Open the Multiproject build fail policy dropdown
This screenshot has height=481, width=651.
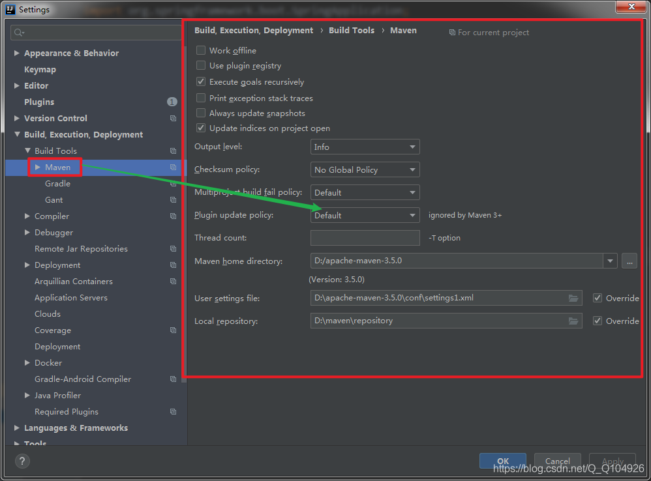(x=365, y=192)
